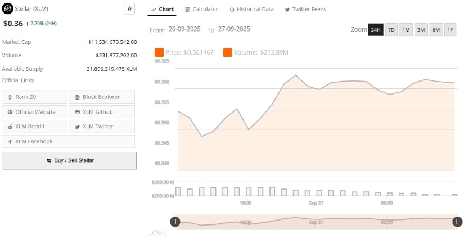Click the star favorite icon
The image size is (464, 238).
(129, 8)
